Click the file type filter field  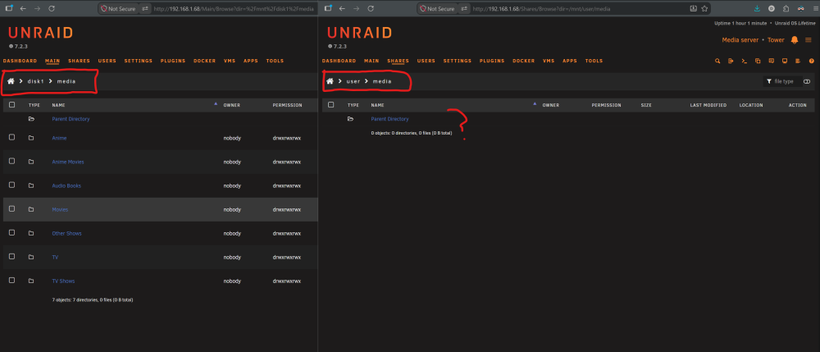point(781,81)
